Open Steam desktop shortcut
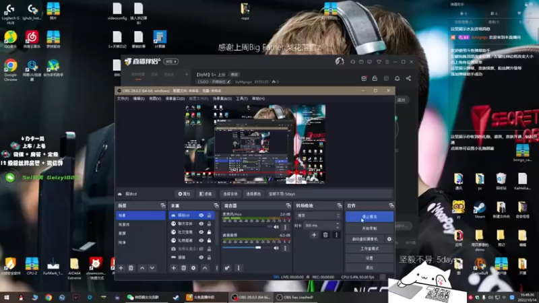This screenshot has width=539, height=303. (480, 209)
